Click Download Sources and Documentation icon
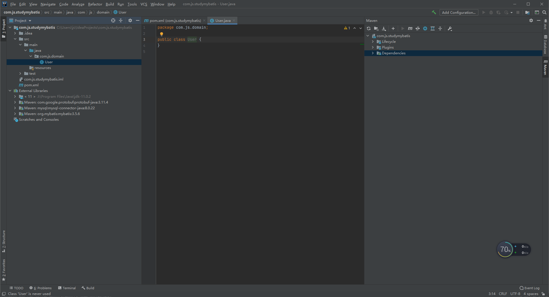The image size is (549, 297). pyautogui.click(x=384, y=28)
